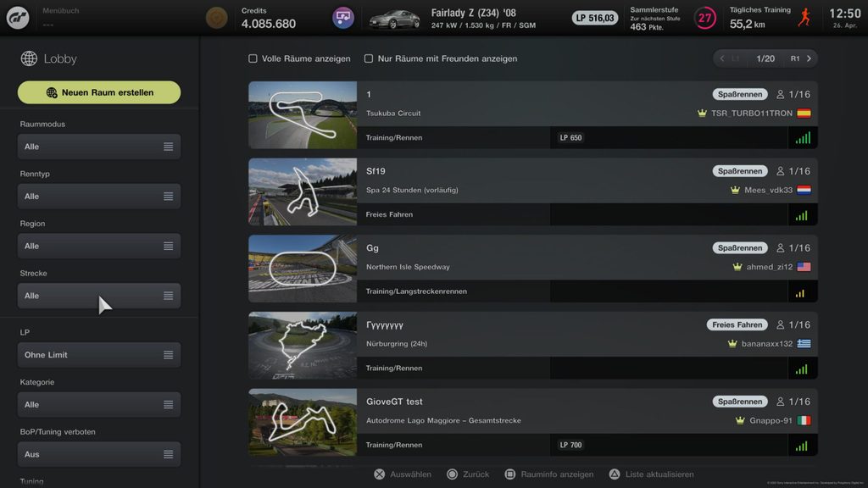The image size is (868, 488).
Task: Select the Fairlady Z car thumbnail
Action: click(x=394, y=19)
